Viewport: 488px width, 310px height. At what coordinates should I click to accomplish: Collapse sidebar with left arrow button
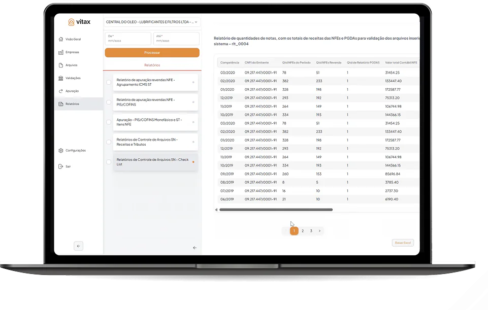[78, 246]
